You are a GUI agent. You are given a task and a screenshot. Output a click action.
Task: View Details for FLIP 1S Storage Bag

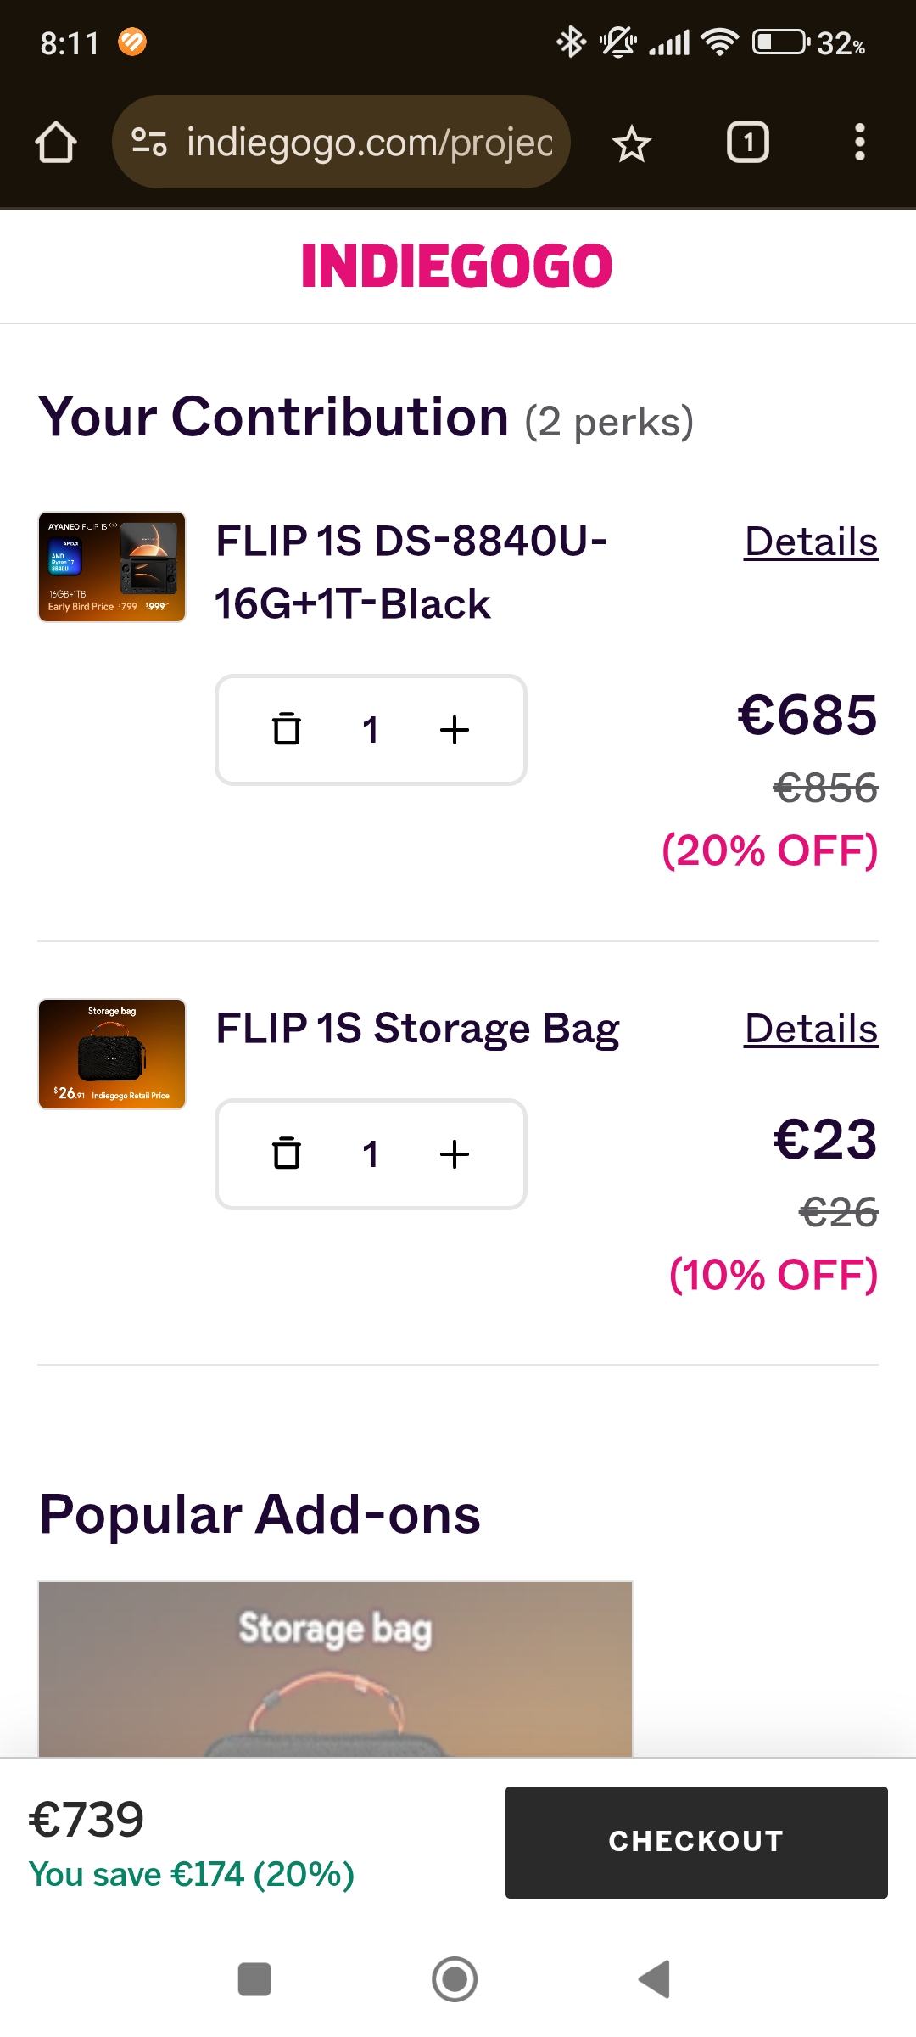click(811, 1029)
